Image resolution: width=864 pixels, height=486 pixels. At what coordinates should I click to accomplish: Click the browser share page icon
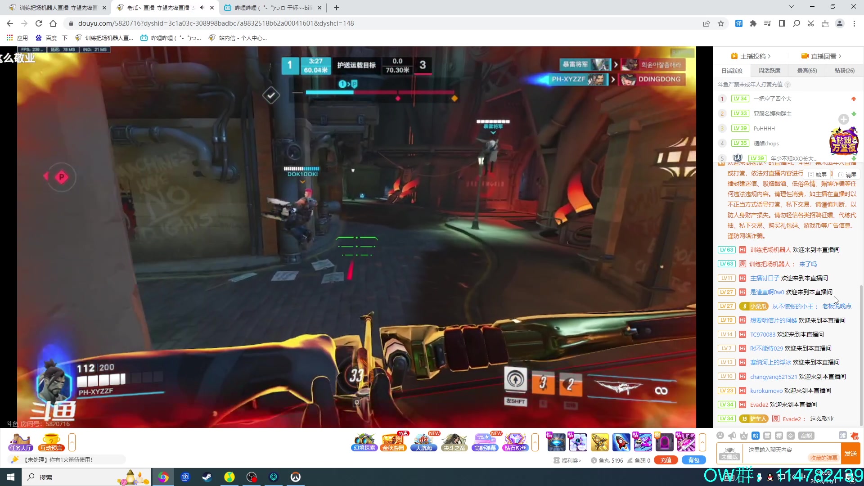click(706, 23)
